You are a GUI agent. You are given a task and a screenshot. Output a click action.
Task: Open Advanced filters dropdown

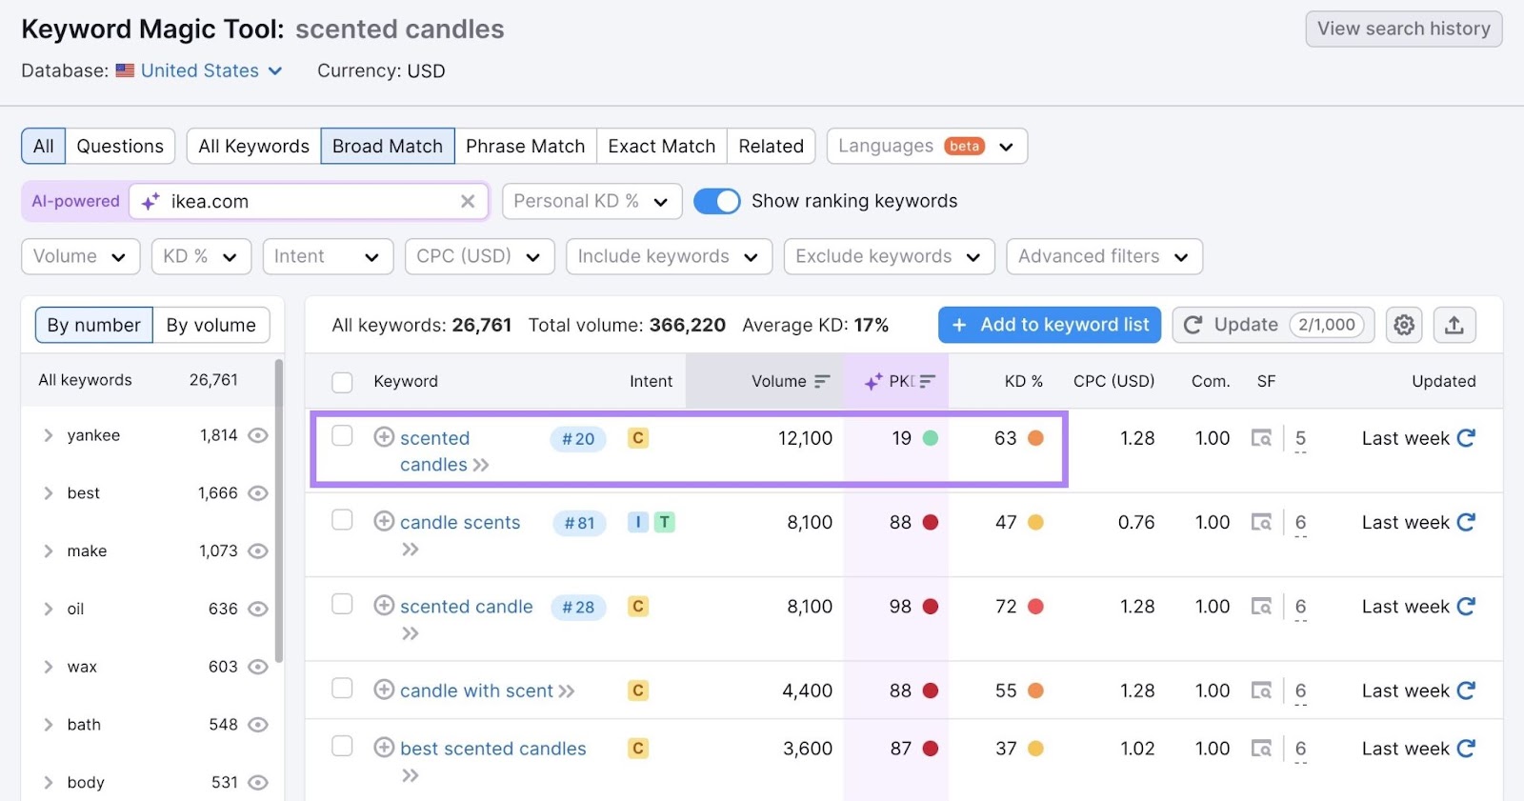click(1104, 256)
